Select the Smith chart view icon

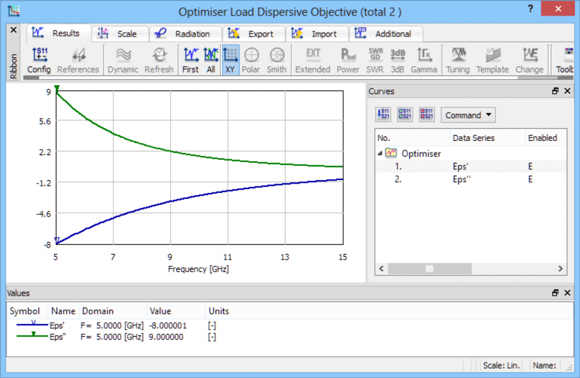(276, 60)
